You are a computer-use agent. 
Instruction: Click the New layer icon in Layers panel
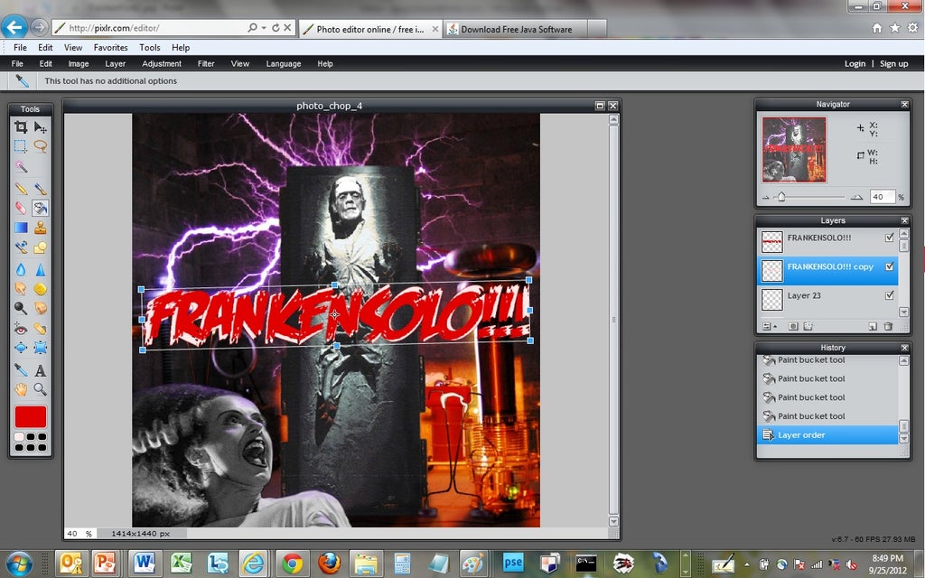pyautogui.click(x=873, y=326)
